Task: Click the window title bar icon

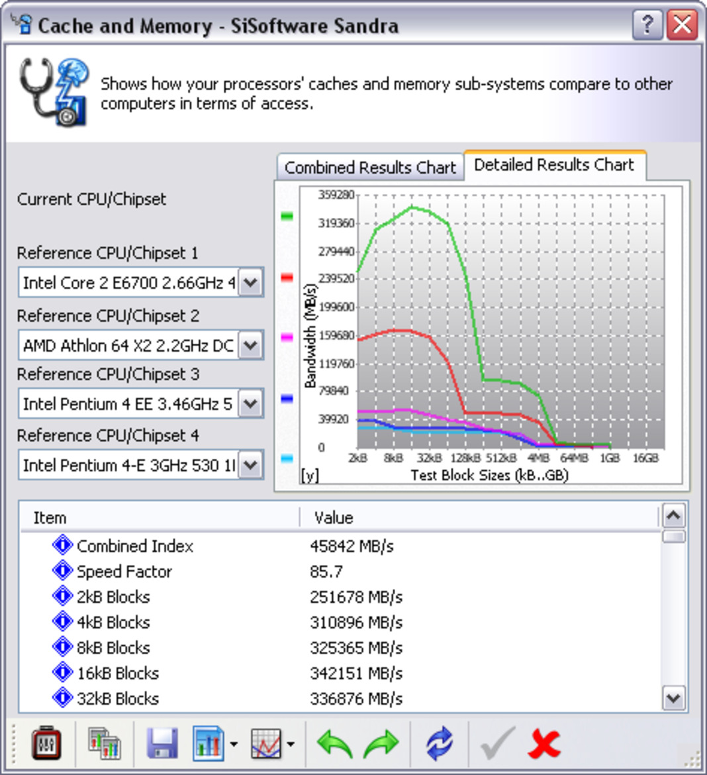Action: click(22, 24)
